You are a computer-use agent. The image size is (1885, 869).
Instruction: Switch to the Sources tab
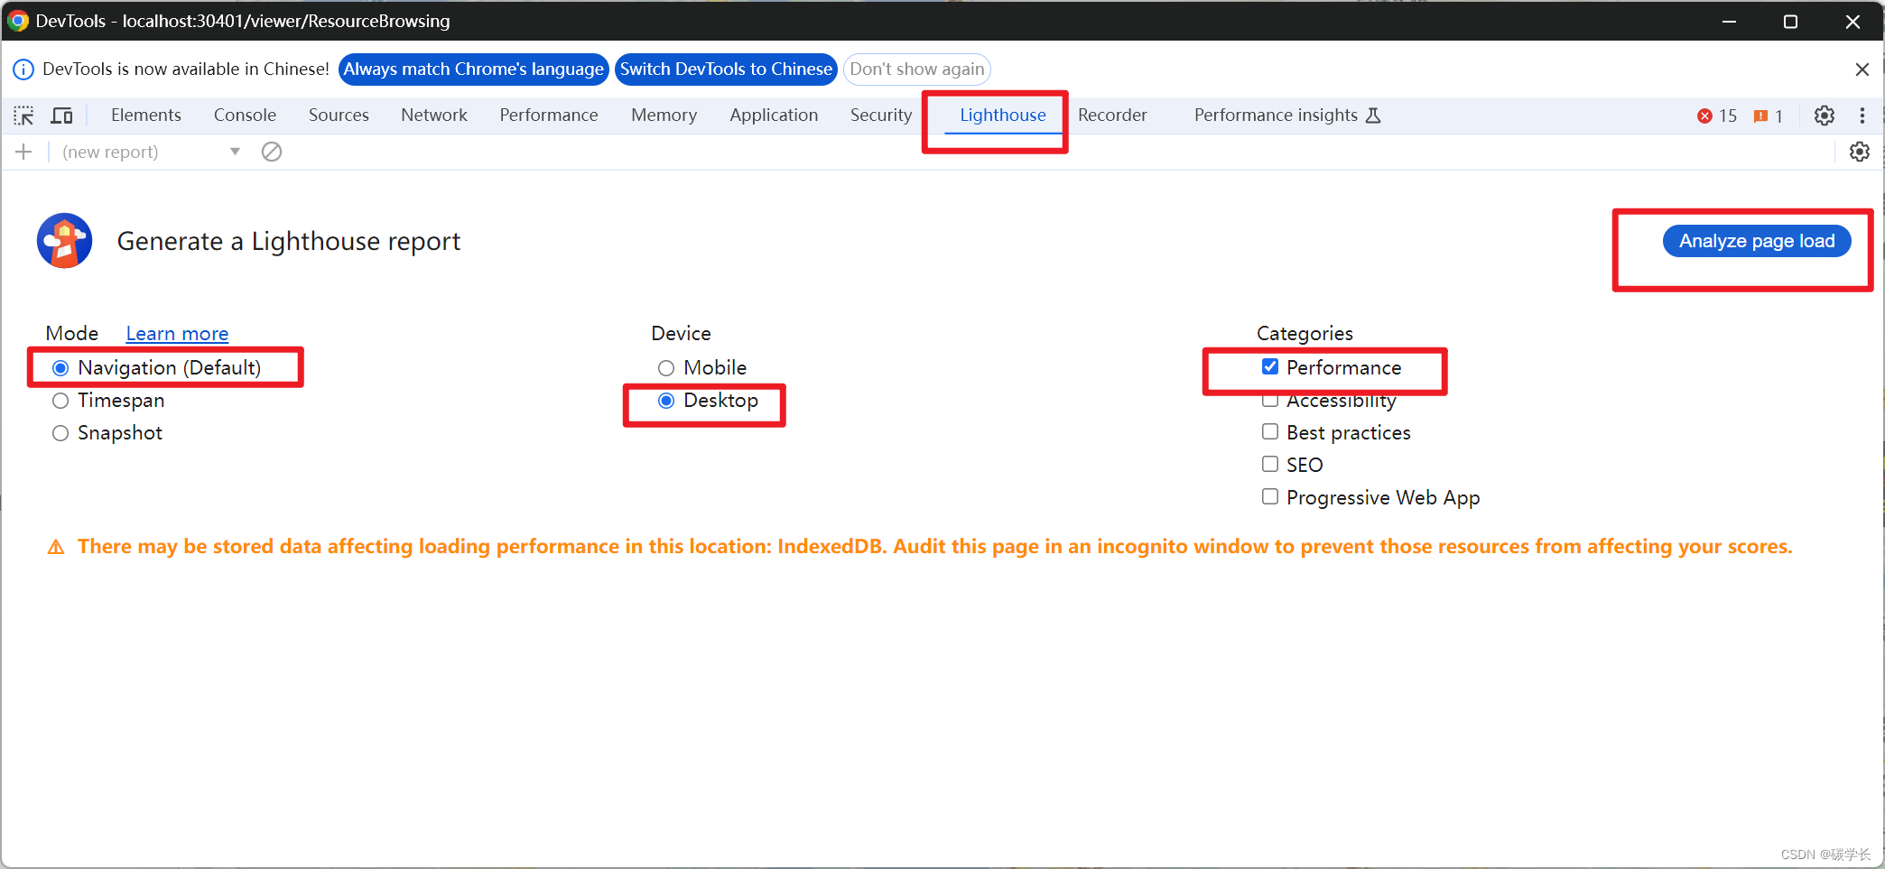tap(339, 116)
